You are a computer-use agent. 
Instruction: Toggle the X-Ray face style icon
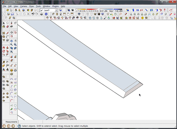(79, 14)
